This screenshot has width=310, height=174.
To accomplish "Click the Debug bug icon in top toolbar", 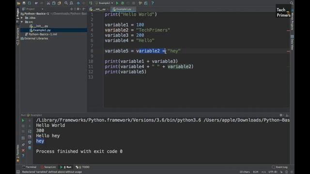I will 123,3.
